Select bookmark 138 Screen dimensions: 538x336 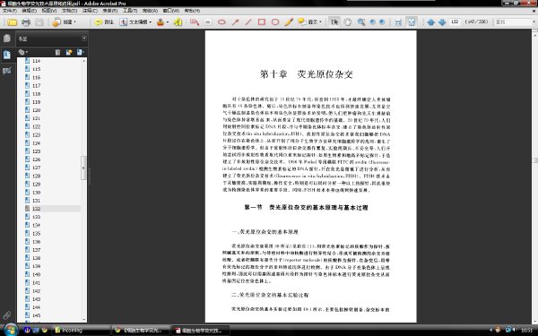pos(37,258)
